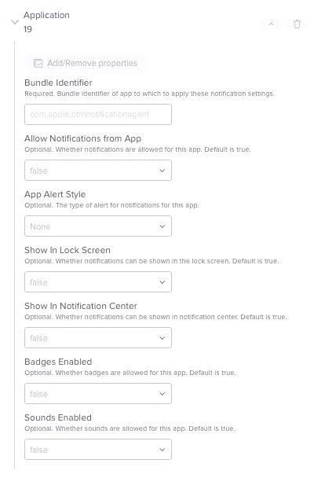Click the Application 19 section title
Viewport: 314px width, 478px height.
(x=46, y=22)
